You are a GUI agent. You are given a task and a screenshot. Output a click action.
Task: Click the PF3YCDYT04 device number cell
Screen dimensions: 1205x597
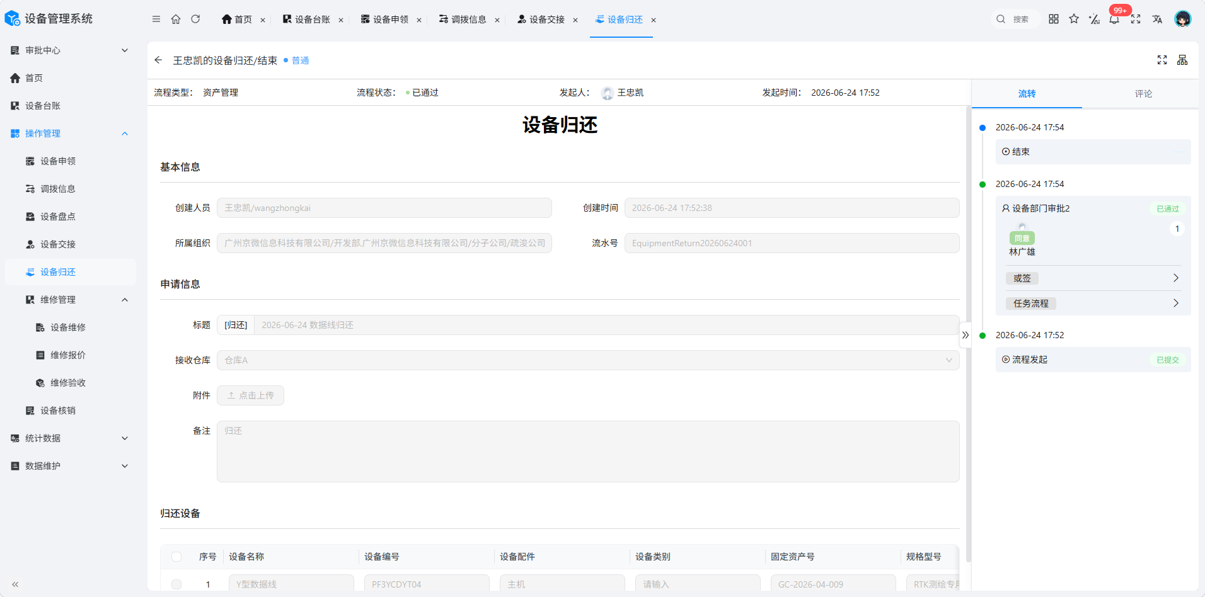point(427,583)
